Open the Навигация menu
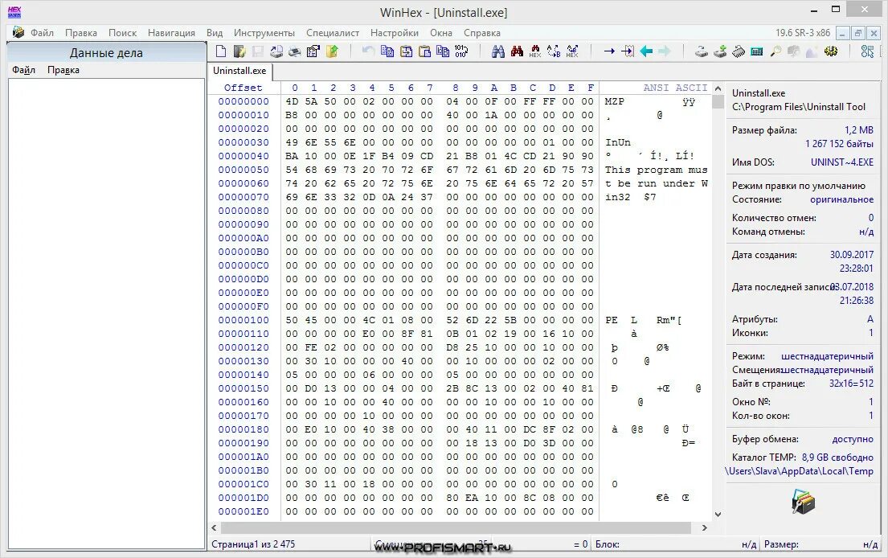Image resolution: width=888 pixels, height=558 pixels. 171,33
